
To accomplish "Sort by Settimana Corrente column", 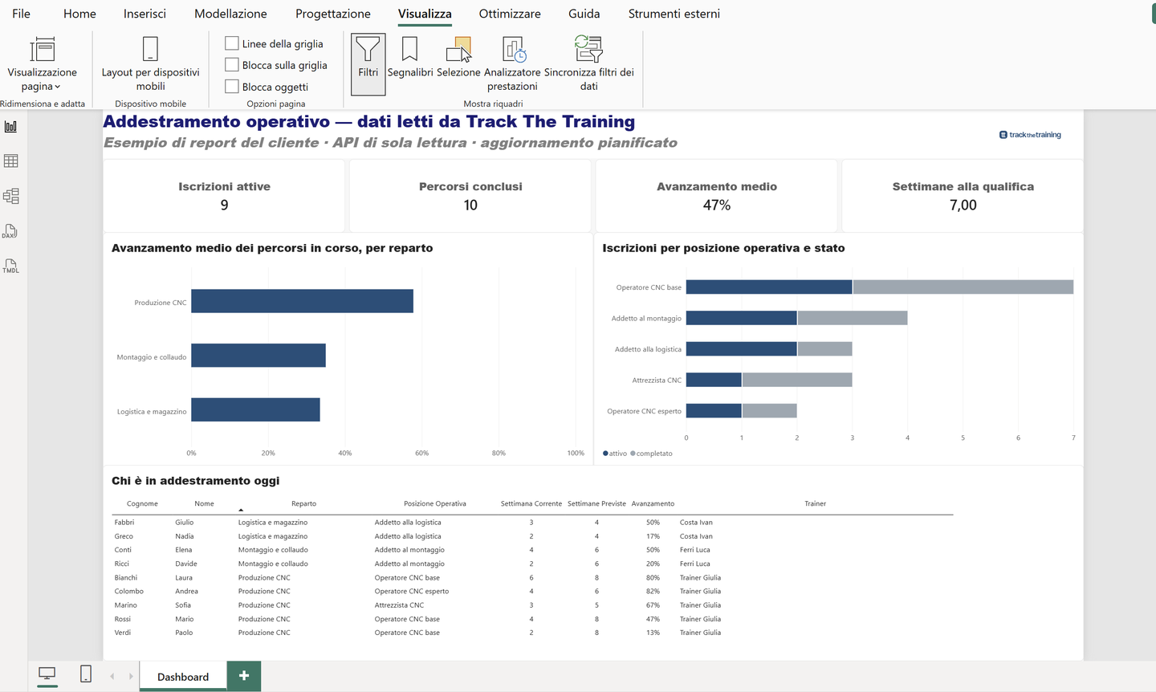I will [531, 503].
